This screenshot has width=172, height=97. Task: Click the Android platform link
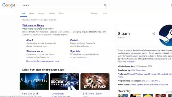pos(164,74)
